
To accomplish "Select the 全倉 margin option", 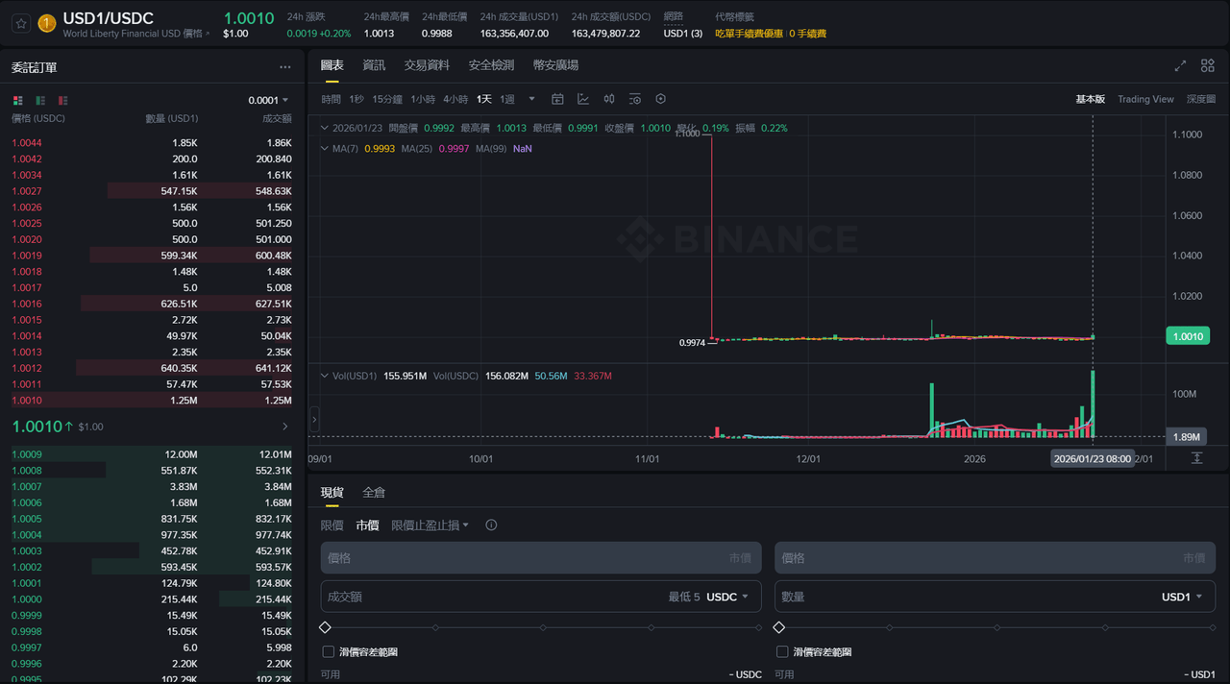I will coord(374,492).
